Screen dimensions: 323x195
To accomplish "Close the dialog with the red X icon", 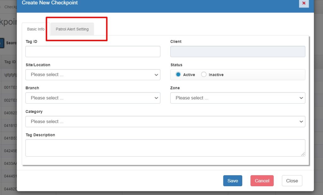I will pos(304,3).
